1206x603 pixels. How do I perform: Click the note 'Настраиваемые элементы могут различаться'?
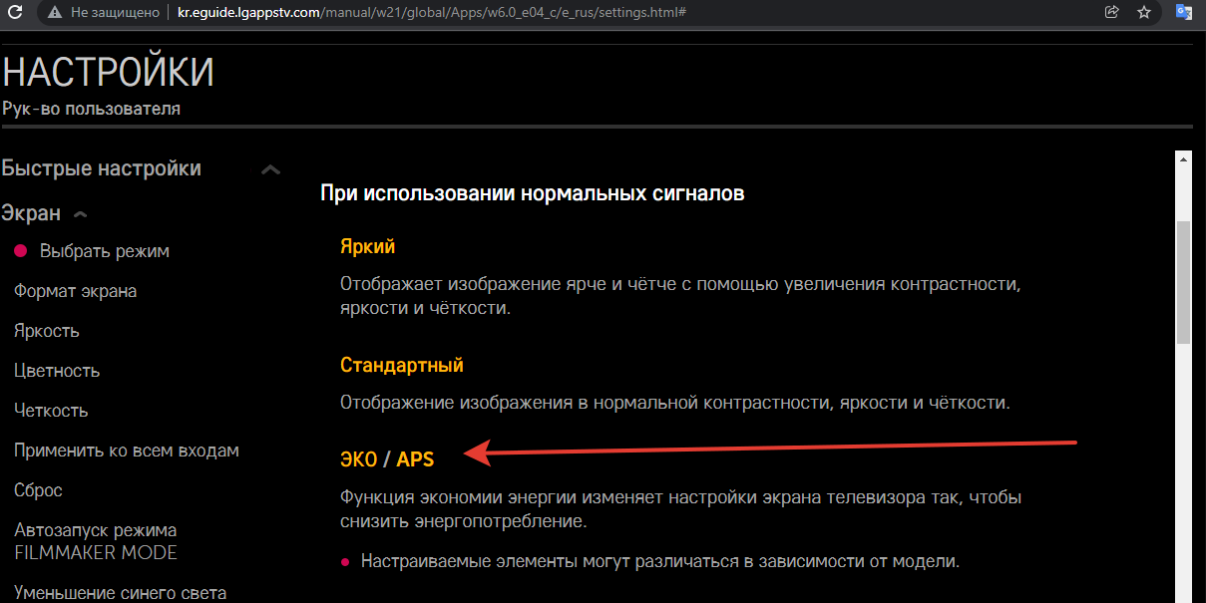660,561
